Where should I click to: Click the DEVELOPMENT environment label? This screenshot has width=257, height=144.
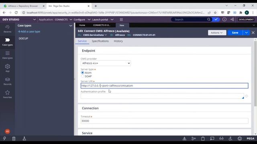246,20
